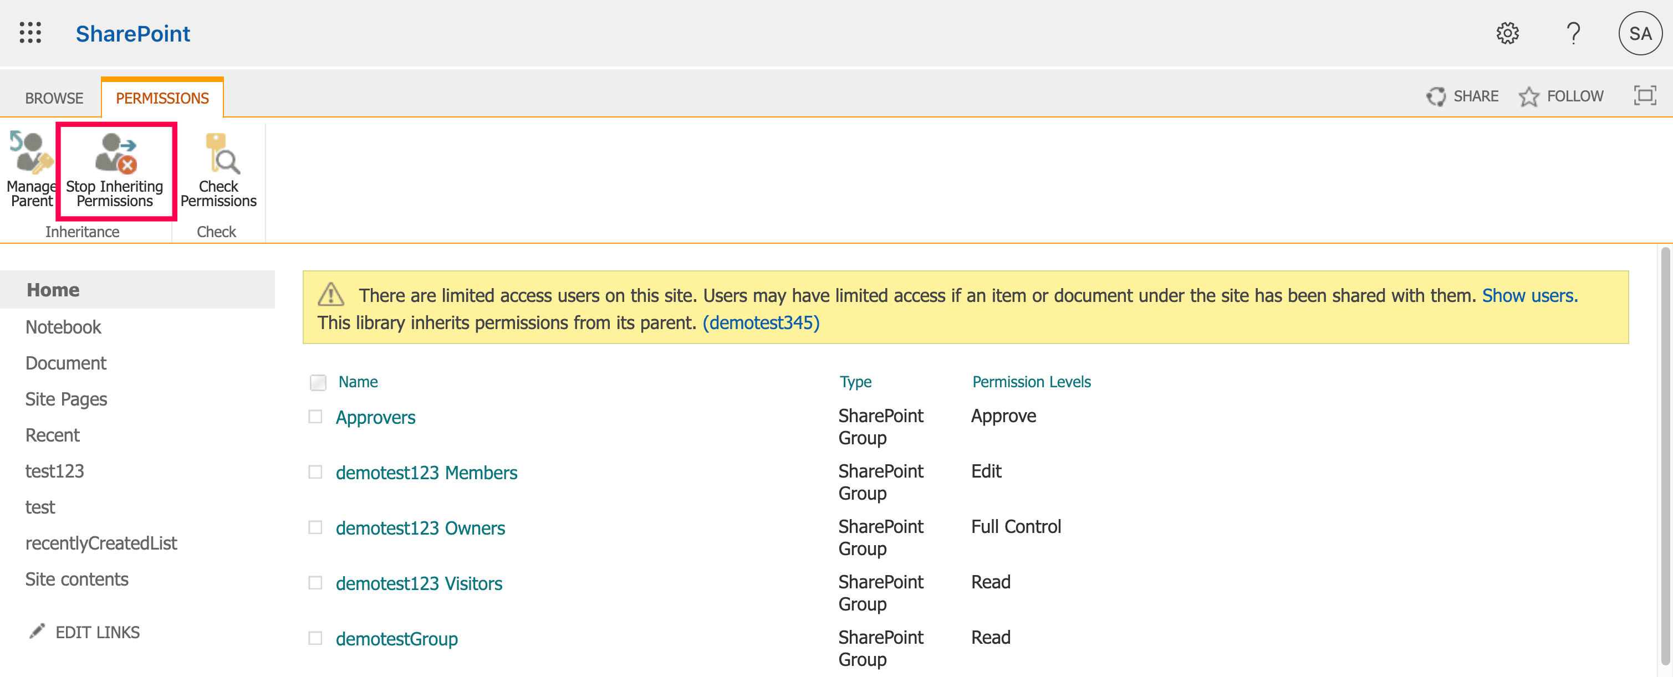Click the Follow star icon
Viewport: 1673px width, 677px height.
[x=1531, y=96]
